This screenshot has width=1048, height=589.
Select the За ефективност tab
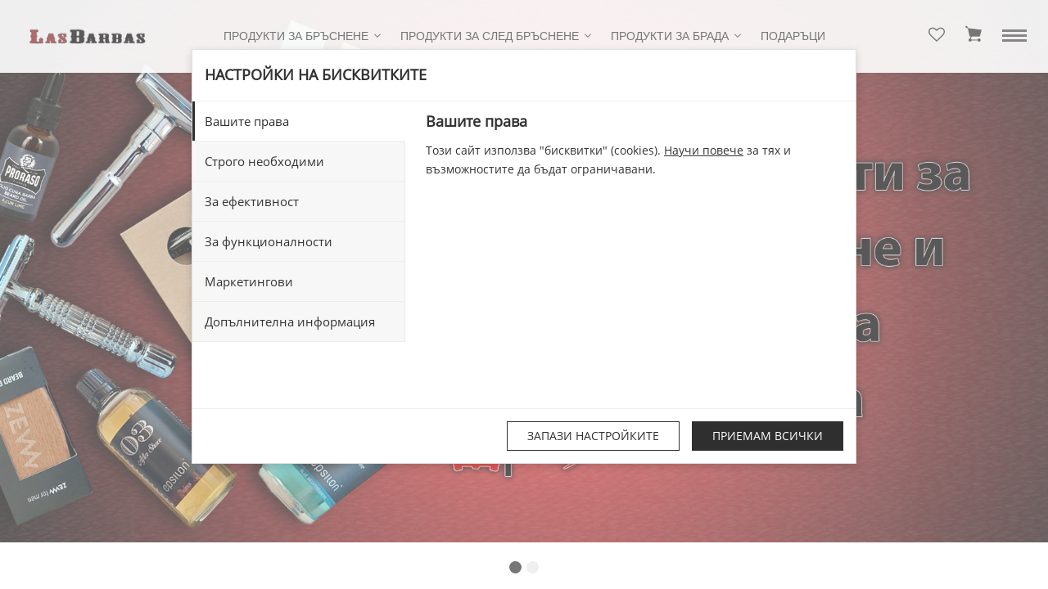pos(299,201)
